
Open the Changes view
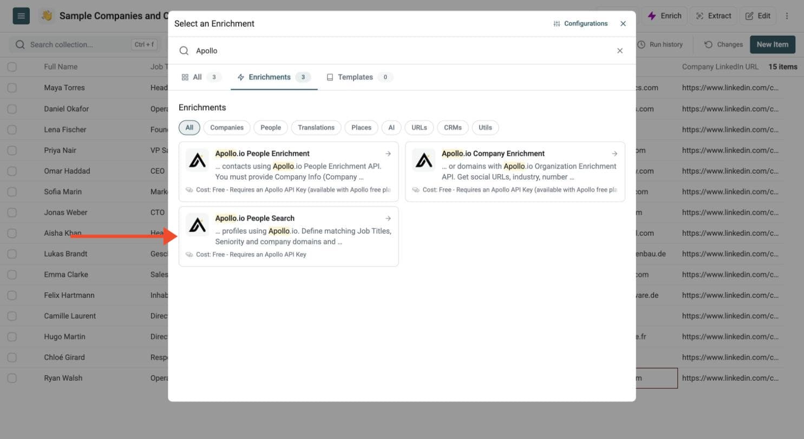(724, 44)
